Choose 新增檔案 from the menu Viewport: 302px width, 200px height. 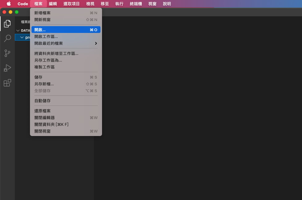[66, 13]
